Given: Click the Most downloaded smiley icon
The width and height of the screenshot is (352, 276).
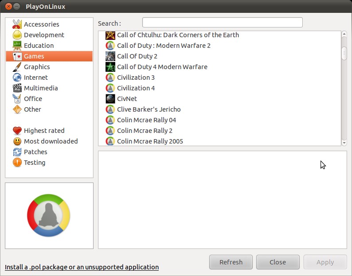Looking at the screenshot, I should pos(17,141).
